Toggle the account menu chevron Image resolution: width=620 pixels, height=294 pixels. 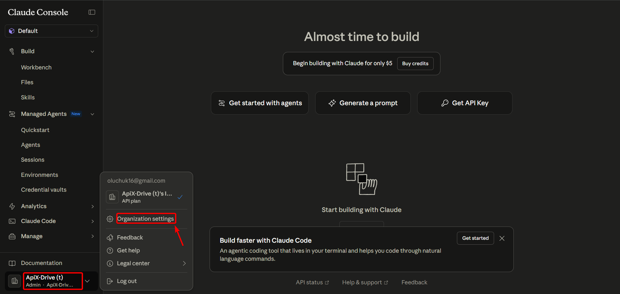tap(87, 281)
